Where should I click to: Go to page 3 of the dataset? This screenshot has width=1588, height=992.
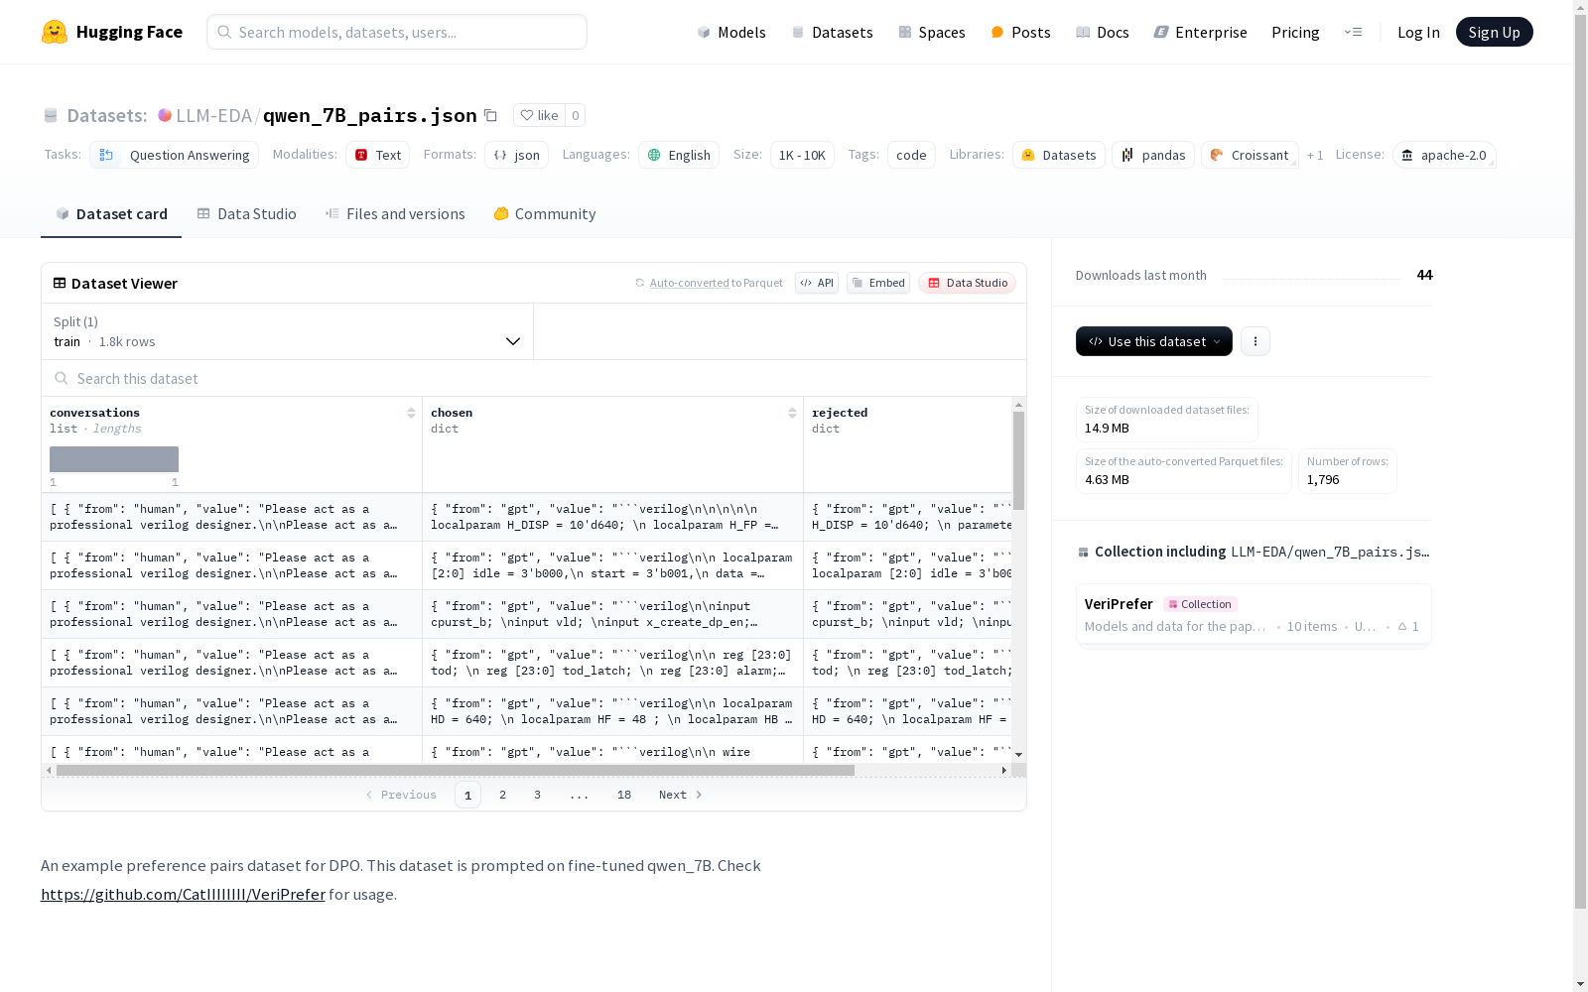[538, 795]
